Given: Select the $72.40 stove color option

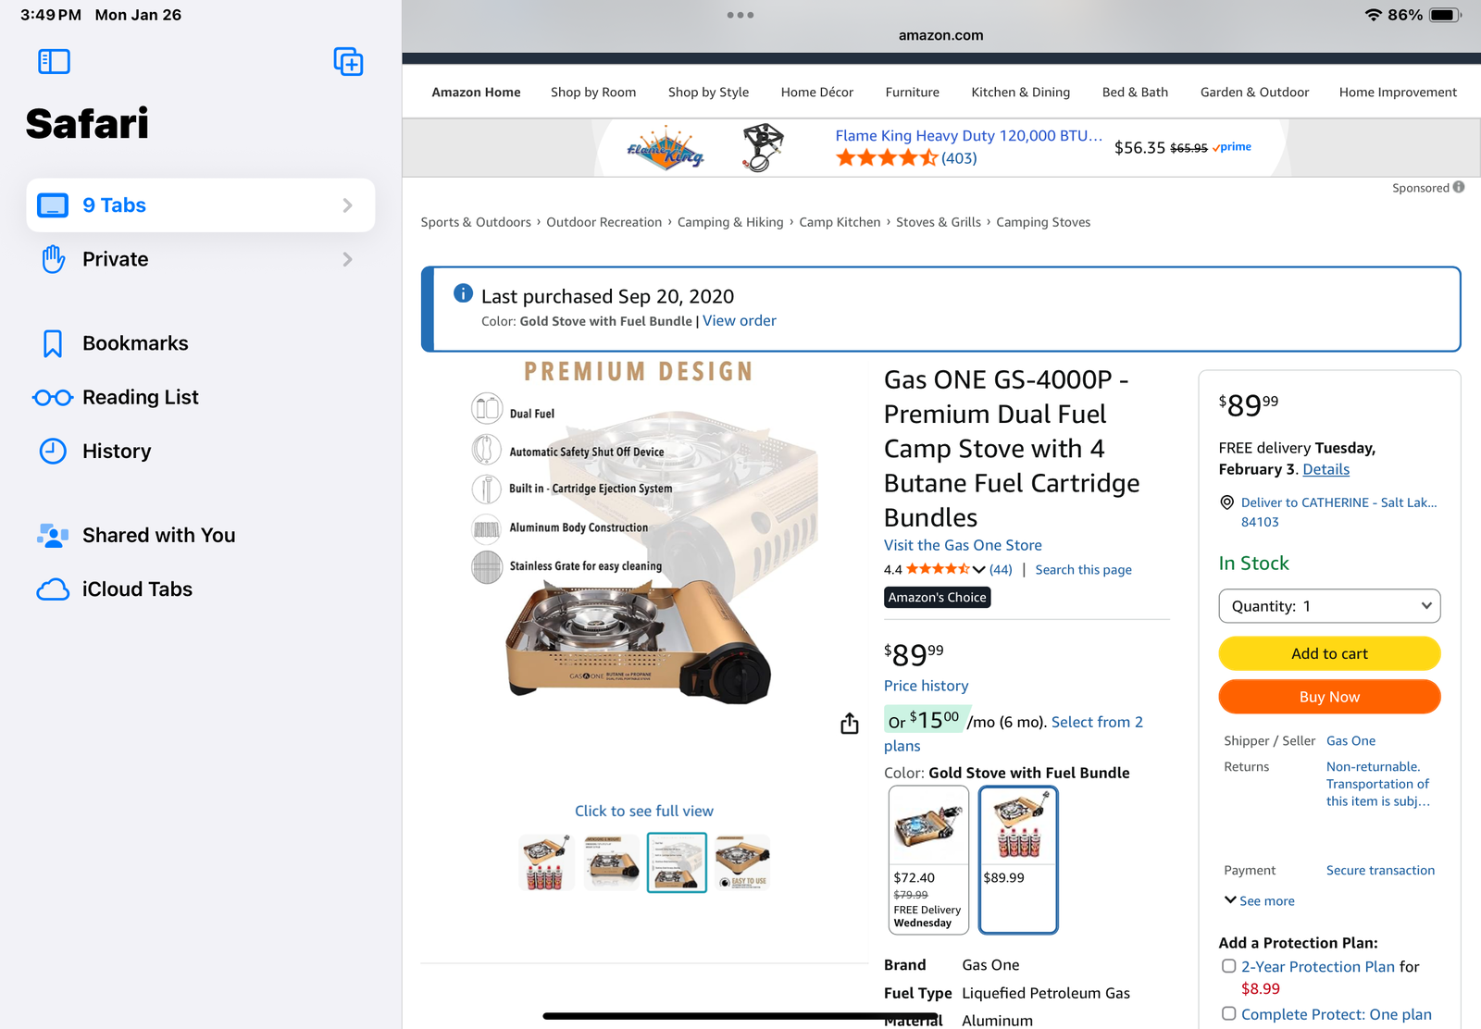Looking at the screenshot, I should point(927,860).
